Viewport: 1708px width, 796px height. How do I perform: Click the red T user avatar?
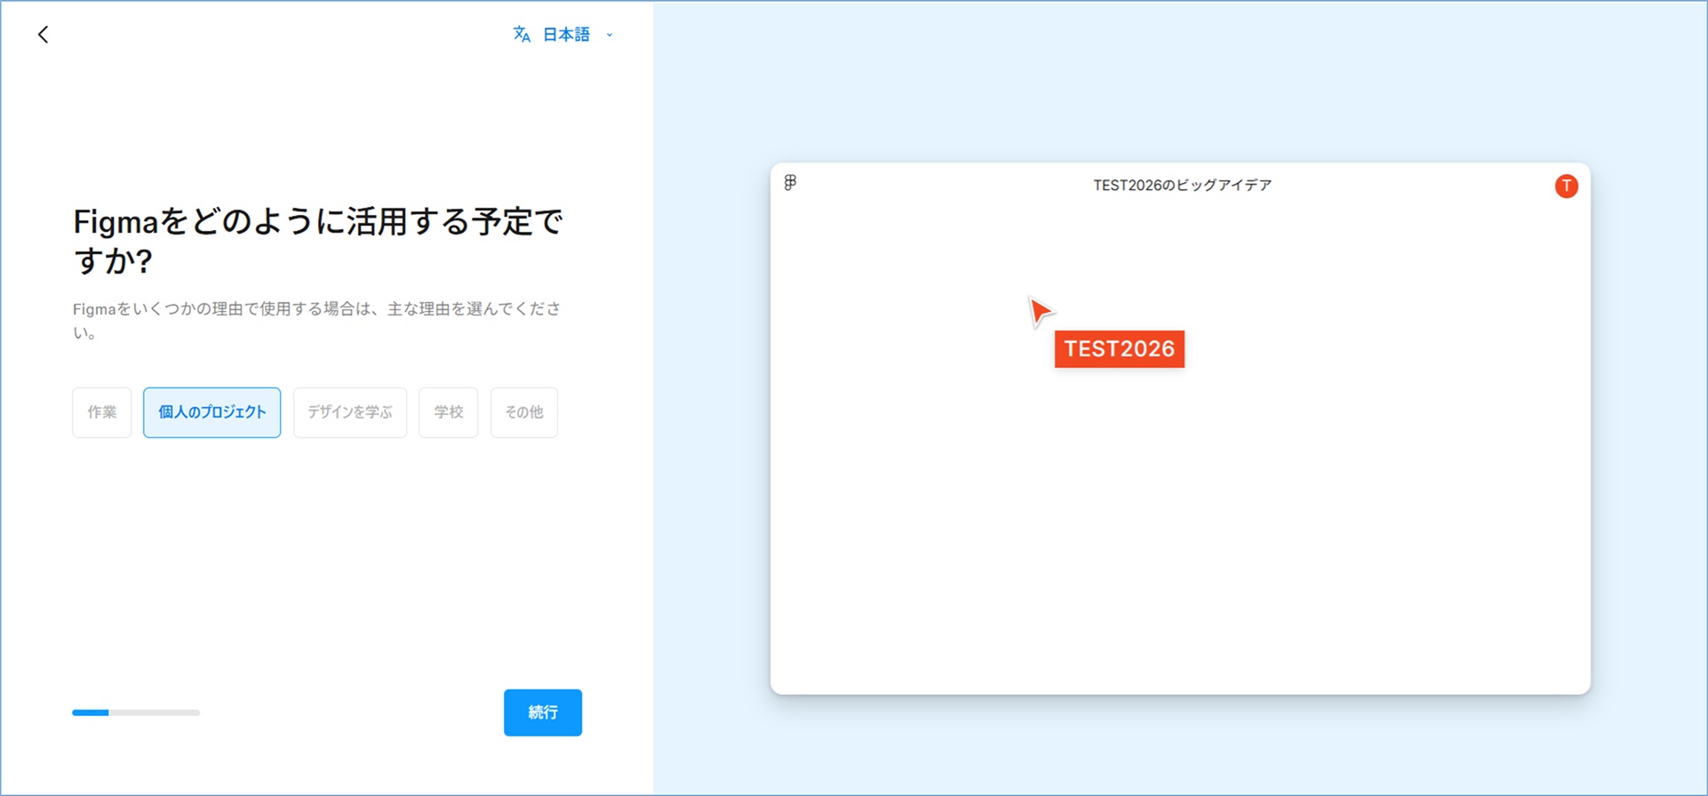click(1566, 186)
